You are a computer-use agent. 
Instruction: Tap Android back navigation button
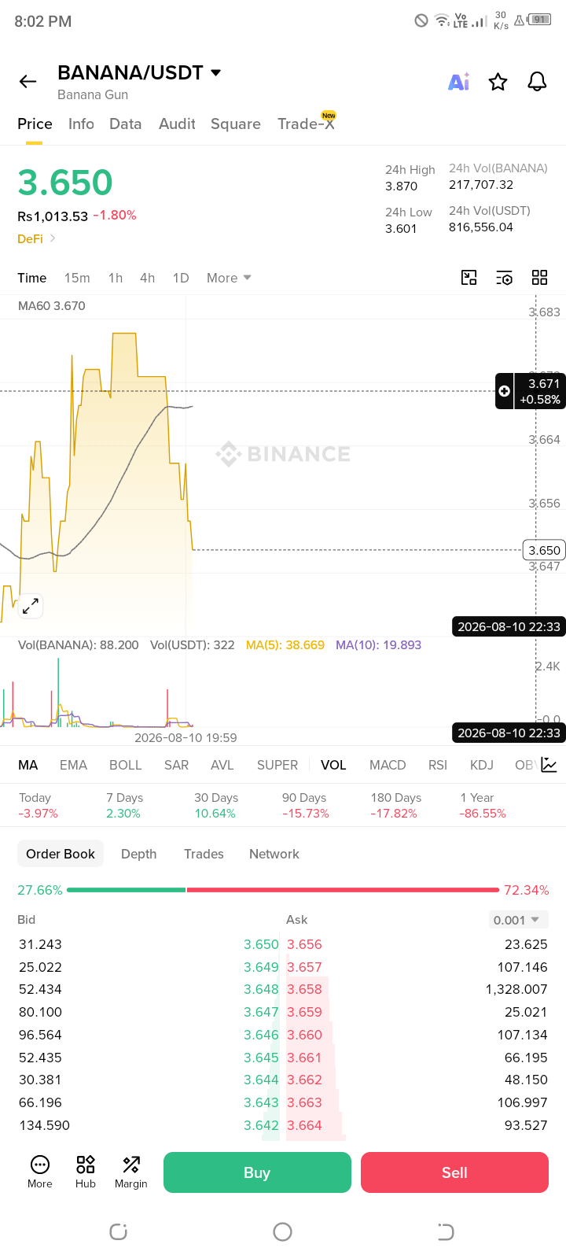445,1231
